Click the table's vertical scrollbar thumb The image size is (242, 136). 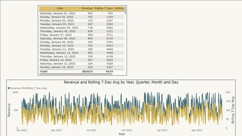point(125,10)
